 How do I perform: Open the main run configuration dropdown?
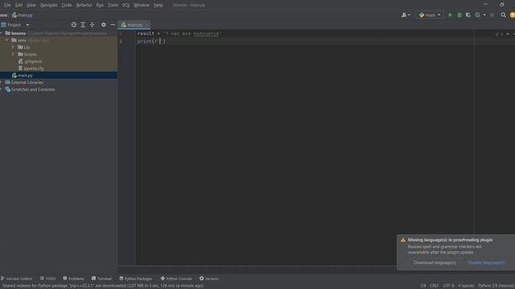pyautogui.click(x=430, y=15)
